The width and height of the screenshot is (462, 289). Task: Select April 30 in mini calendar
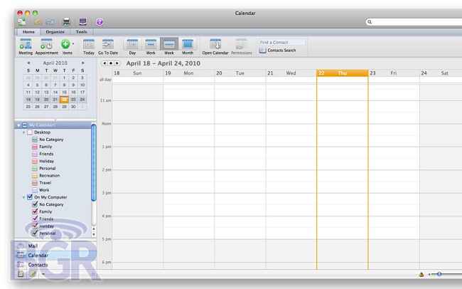point(73,107)
